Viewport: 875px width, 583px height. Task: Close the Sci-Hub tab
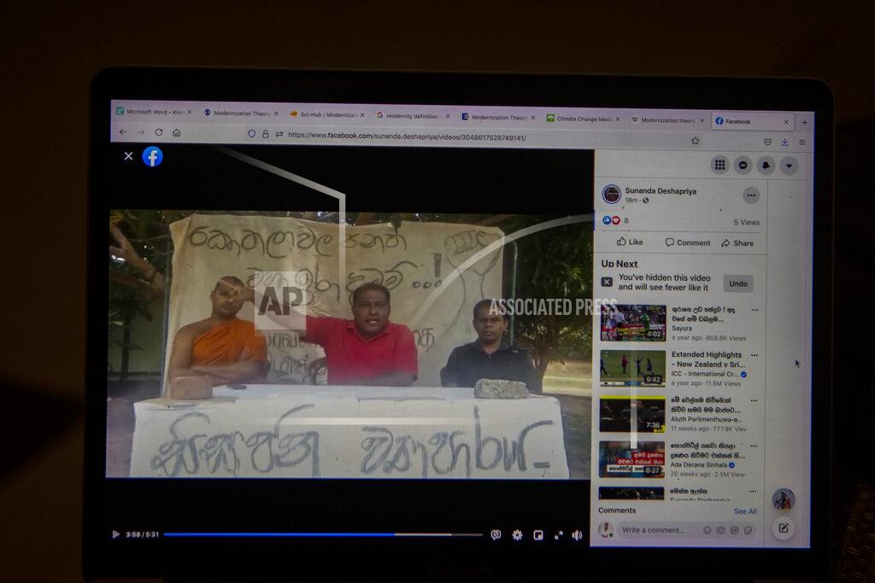click(362, 115)
